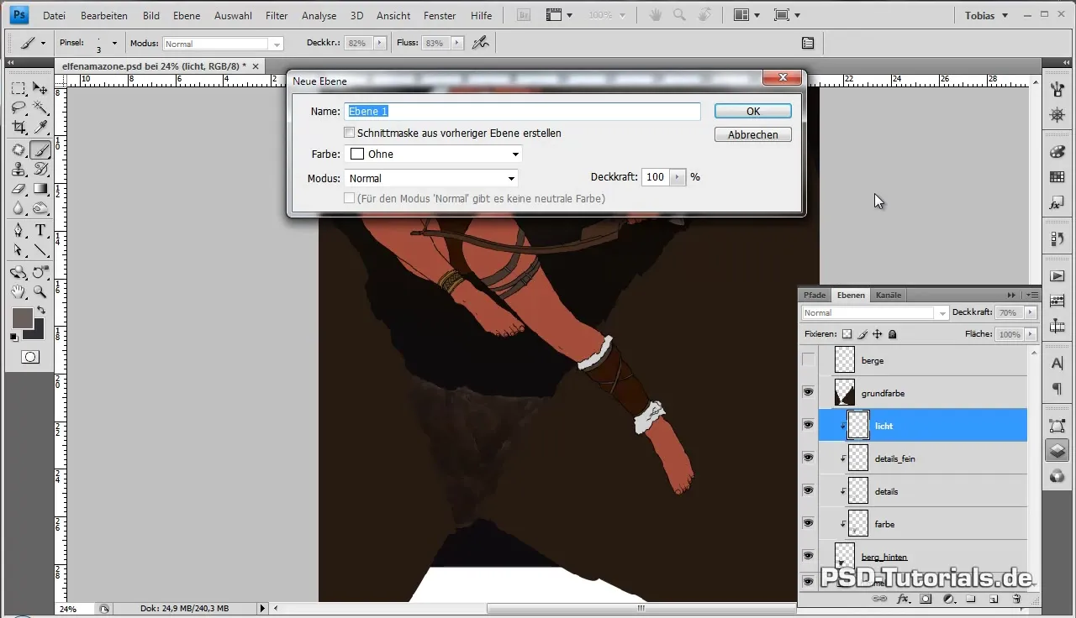Hide the berg_hinten layer
Image resolution: width=1076 pixels, height=618 pixels.
coord(808,556)
